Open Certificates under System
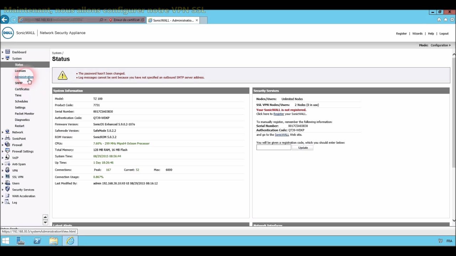This screenshot has height=256, width=456. [x=22, y=89]
